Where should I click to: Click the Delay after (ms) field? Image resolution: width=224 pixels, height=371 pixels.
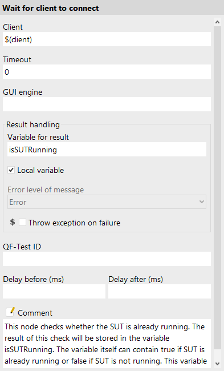pos(160,291)
